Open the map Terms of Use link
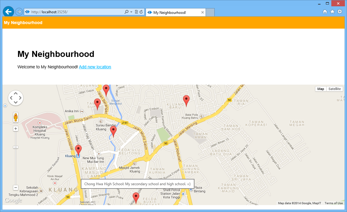 coord(333,203)
